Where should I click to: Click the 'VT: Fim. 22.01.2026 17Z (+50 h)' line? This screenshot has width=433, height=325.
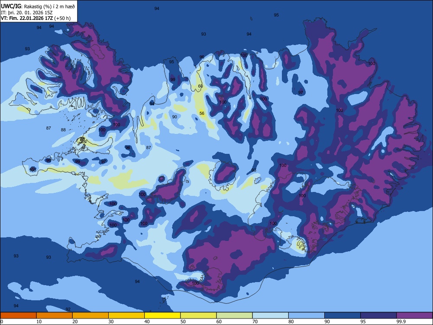pyautogui.click(x=36, y=19)
